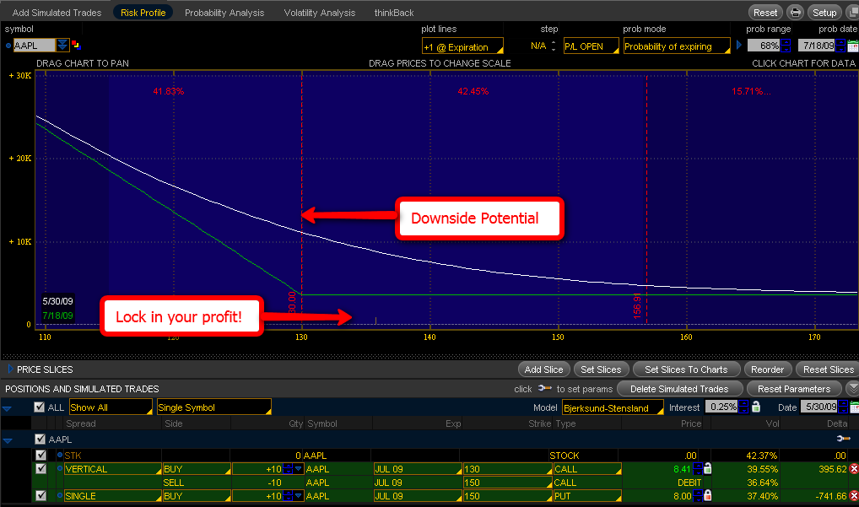Remove the SINGLE put trade with red X
859x507 pixels.
pyautogui.click(x=853, y=496)
